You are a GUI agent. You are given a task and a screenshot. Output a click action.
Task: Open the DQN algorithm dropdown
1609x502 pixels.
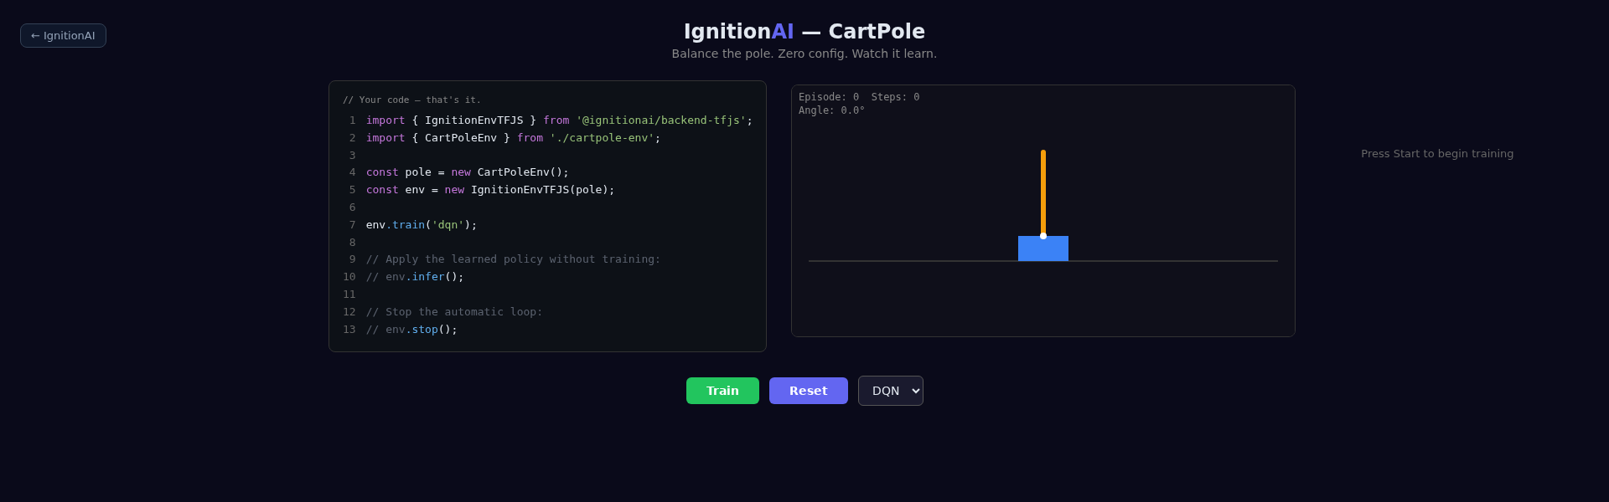(891, 391)
